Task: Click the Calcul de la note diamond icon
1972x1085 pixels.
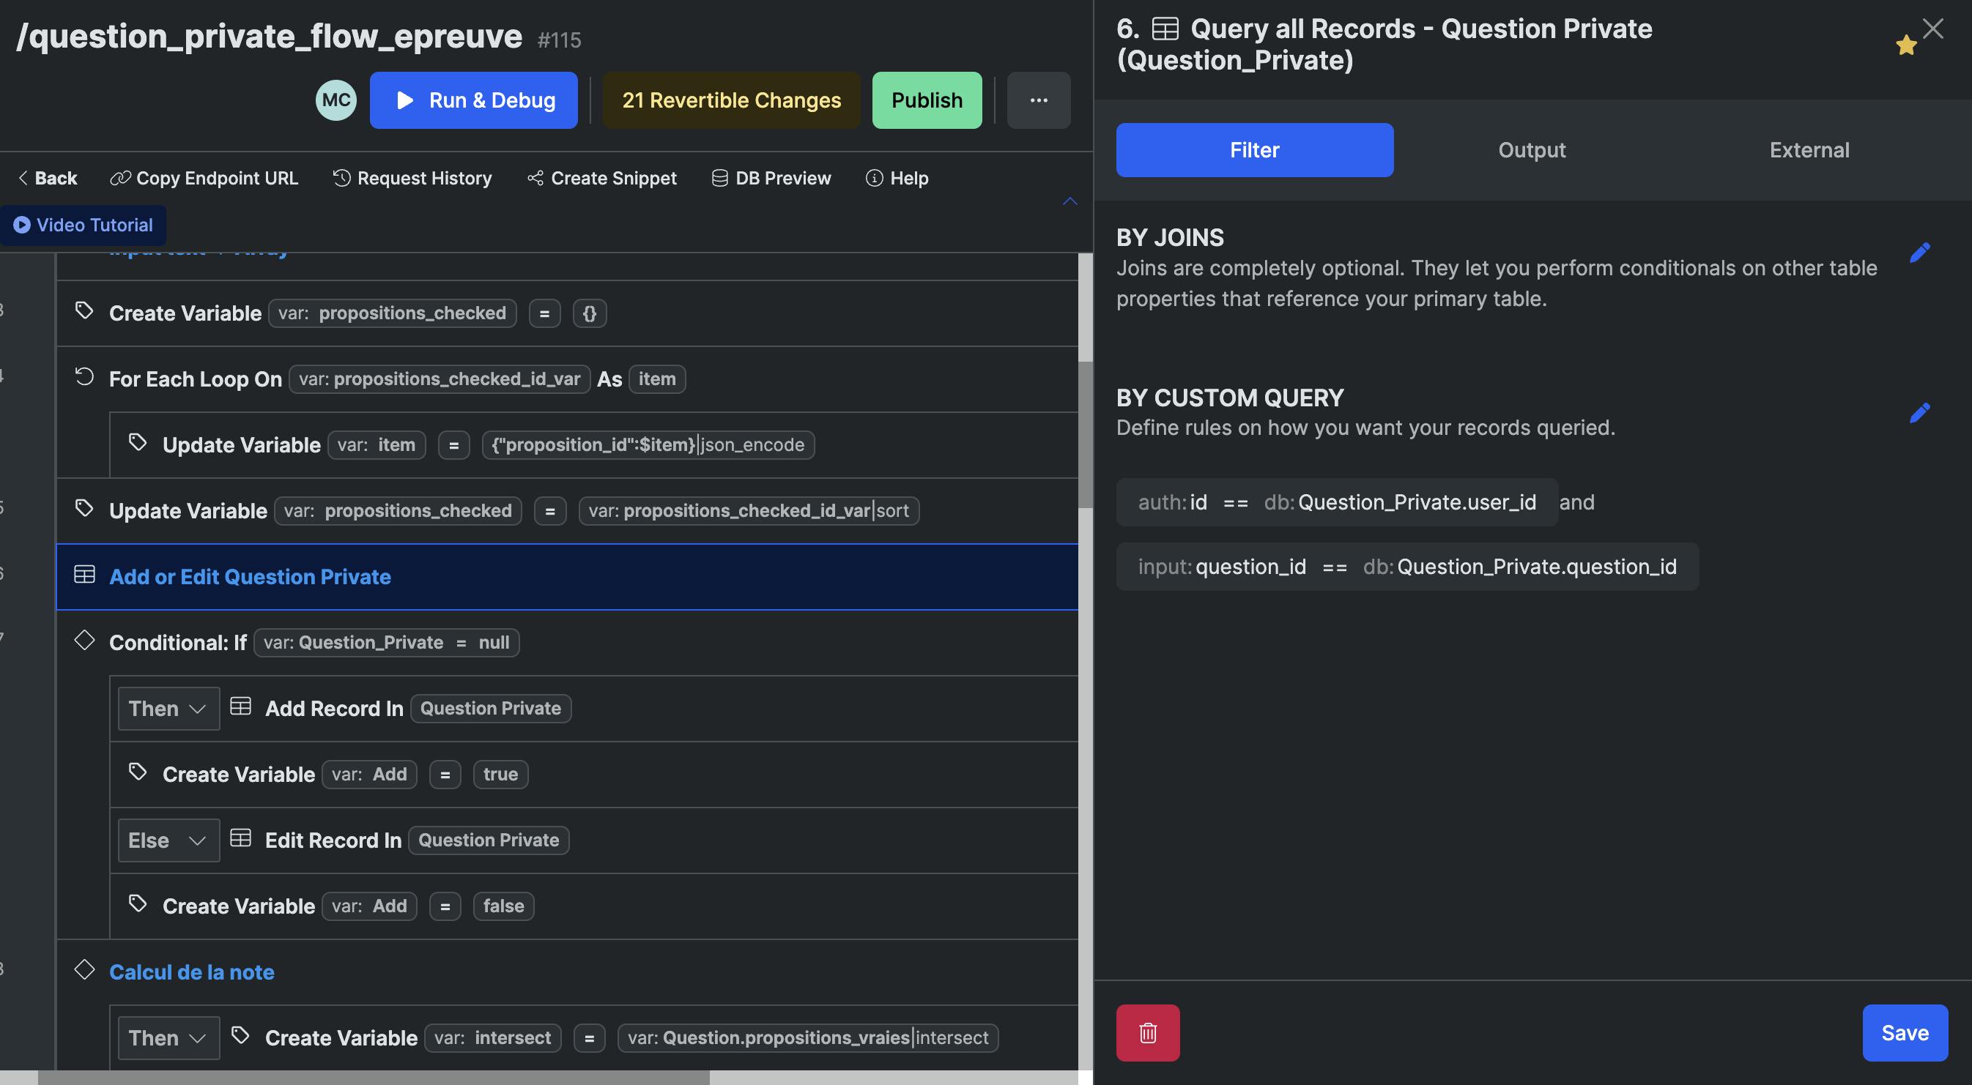Action: coord(84,969)
